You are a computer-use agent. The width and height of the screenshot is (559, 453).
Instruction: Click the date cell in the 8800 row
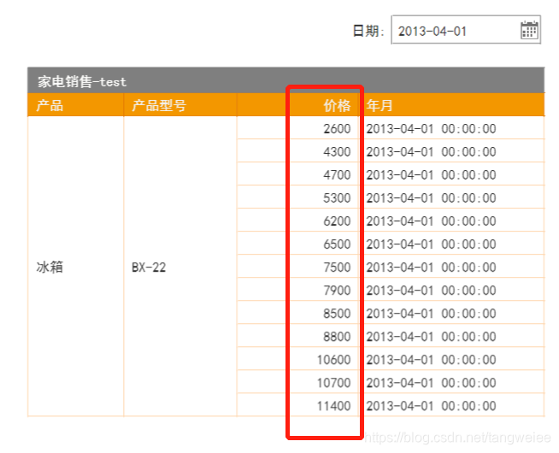[x=451, y=337]
